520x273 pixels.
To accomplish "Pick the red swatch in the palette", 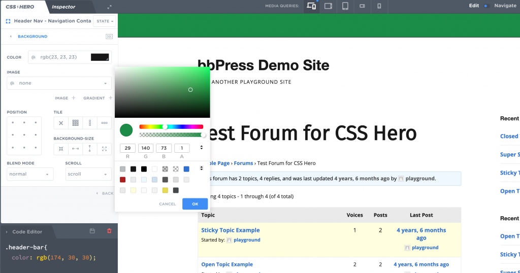I will (123, 180).
